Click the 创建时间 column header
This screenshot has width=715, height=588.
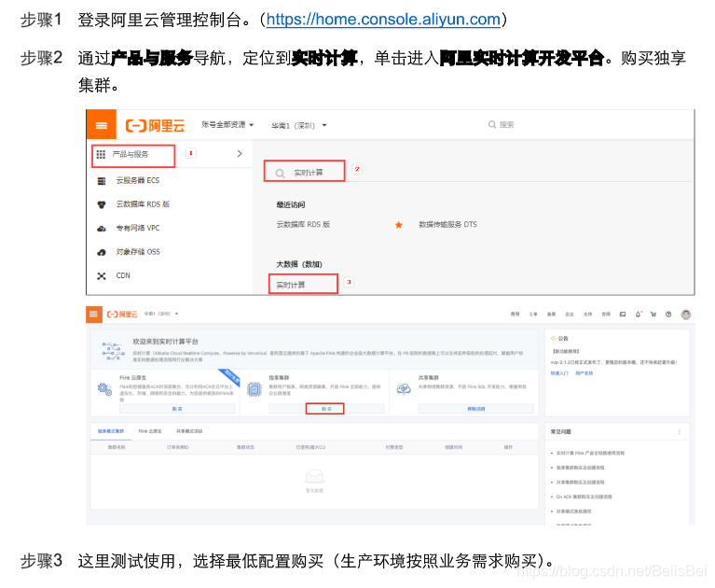point(454,447)
